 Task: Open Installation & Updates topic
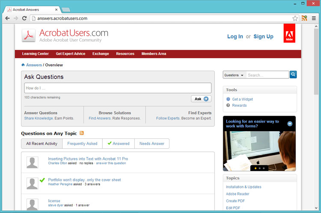(x=244, y=187)
